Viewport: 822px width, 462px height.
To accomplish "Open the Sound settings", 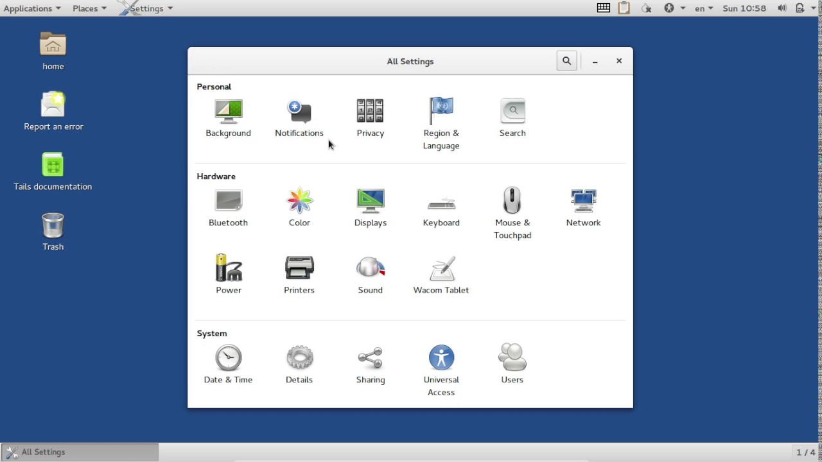I will tap(371, 275).
